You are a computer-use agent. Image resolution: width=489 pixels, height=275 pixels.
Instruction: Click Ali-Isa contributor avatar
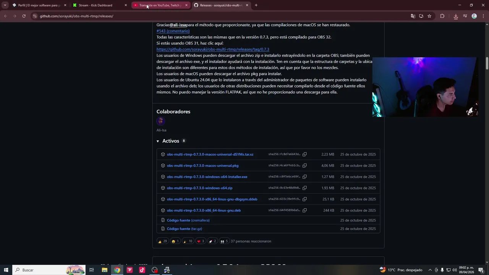(x=160, y=121)
